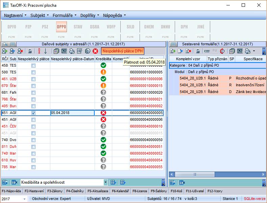Screen dimensions: 267x203
Task: Click the Nespolehlivý plátce DPH button
Action: 123,51
